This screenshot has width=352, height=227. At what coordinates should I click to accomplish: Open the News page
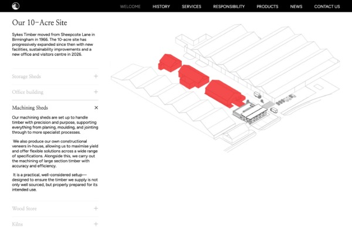coord(296,6)
